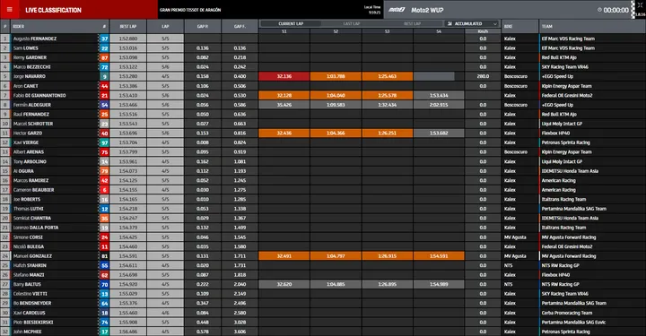Select rider Fermín ALDEGUER

(x=32, y=105)
